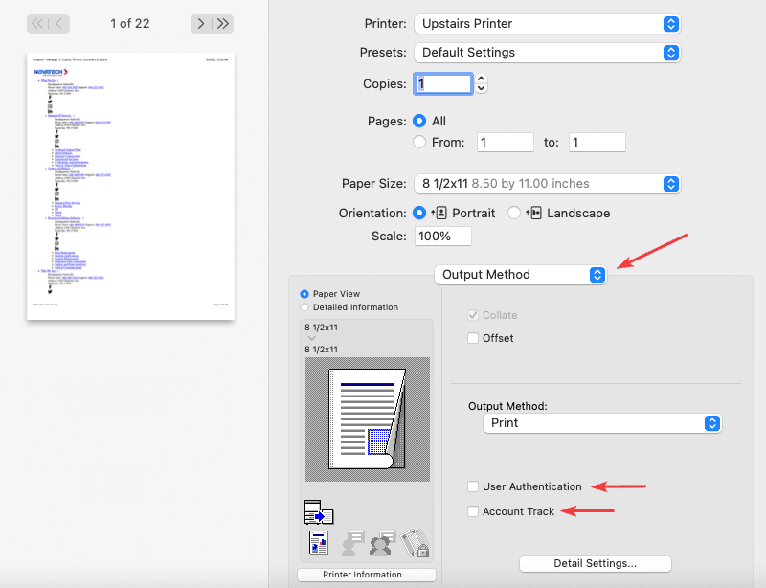
Task: Click the locked document security icon
Action: pos(414,543)
